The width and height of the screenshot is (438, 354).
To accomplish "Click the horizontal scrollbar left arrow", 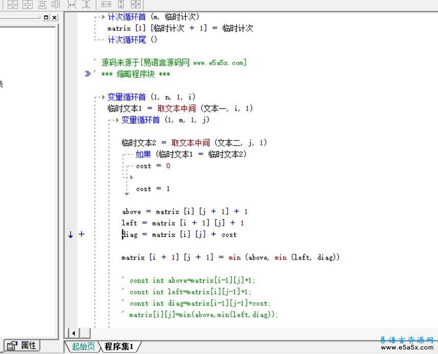I will point(74,333).
